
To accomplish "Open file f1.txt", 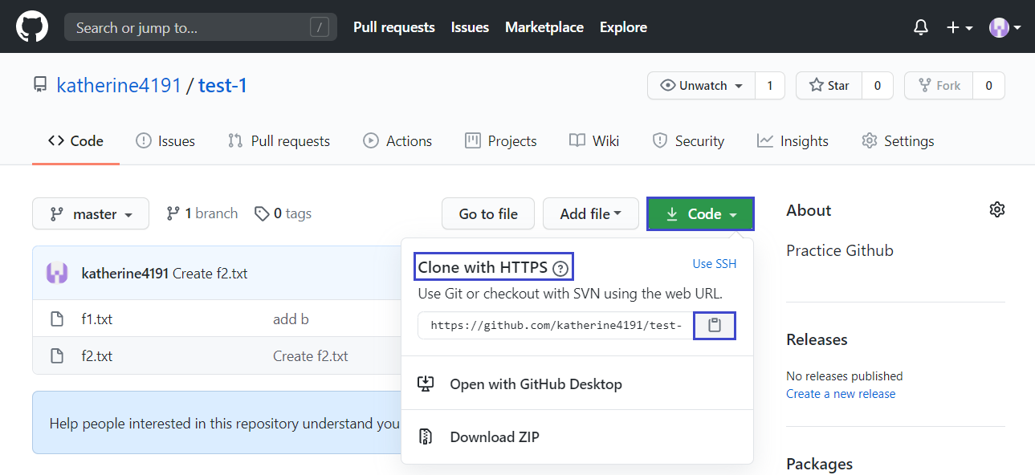I will point(97,319).
